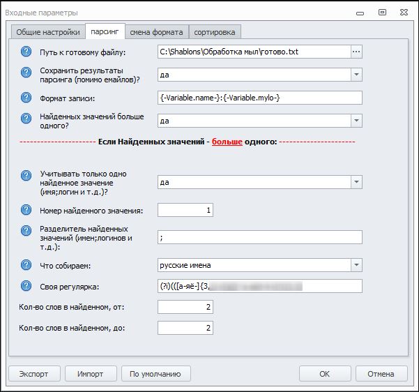Click the 'Формат записи' input field
This screenshot has height=392, width=419.
[x=260, y=98]
